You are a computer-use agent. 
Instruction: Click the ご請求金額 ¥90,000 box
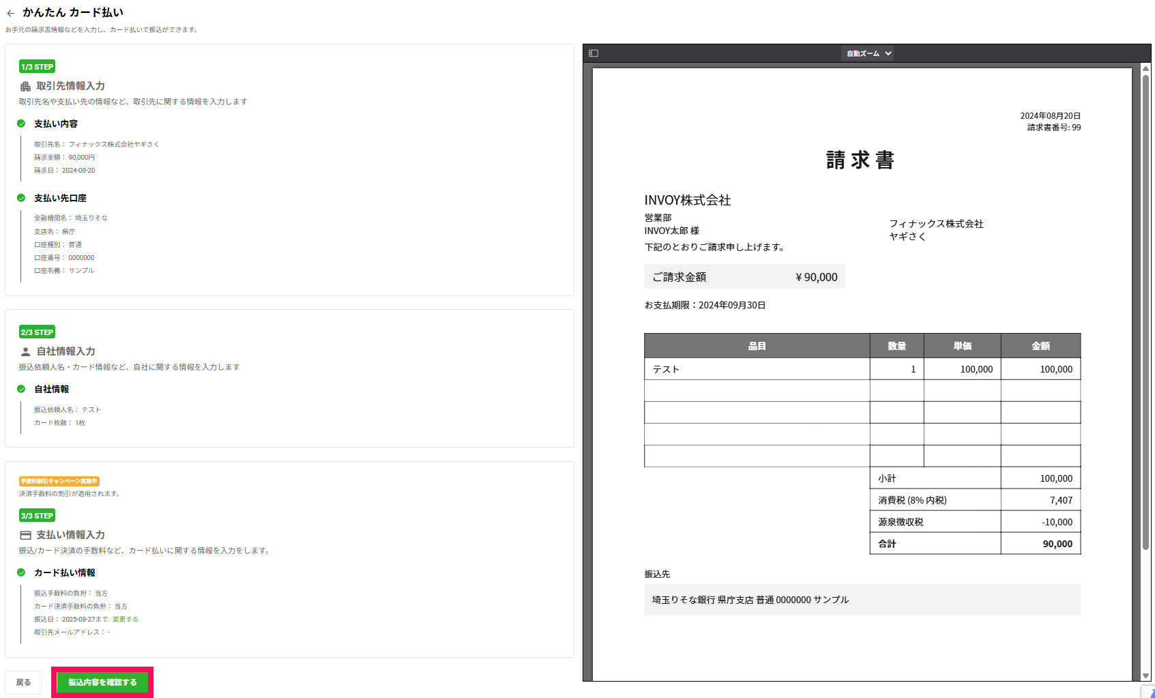pyautogui.click(x=744, y=276)
